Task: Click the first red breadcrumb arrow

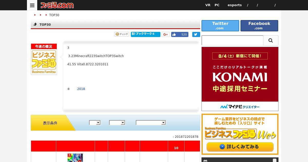Action: pos(35,15)
